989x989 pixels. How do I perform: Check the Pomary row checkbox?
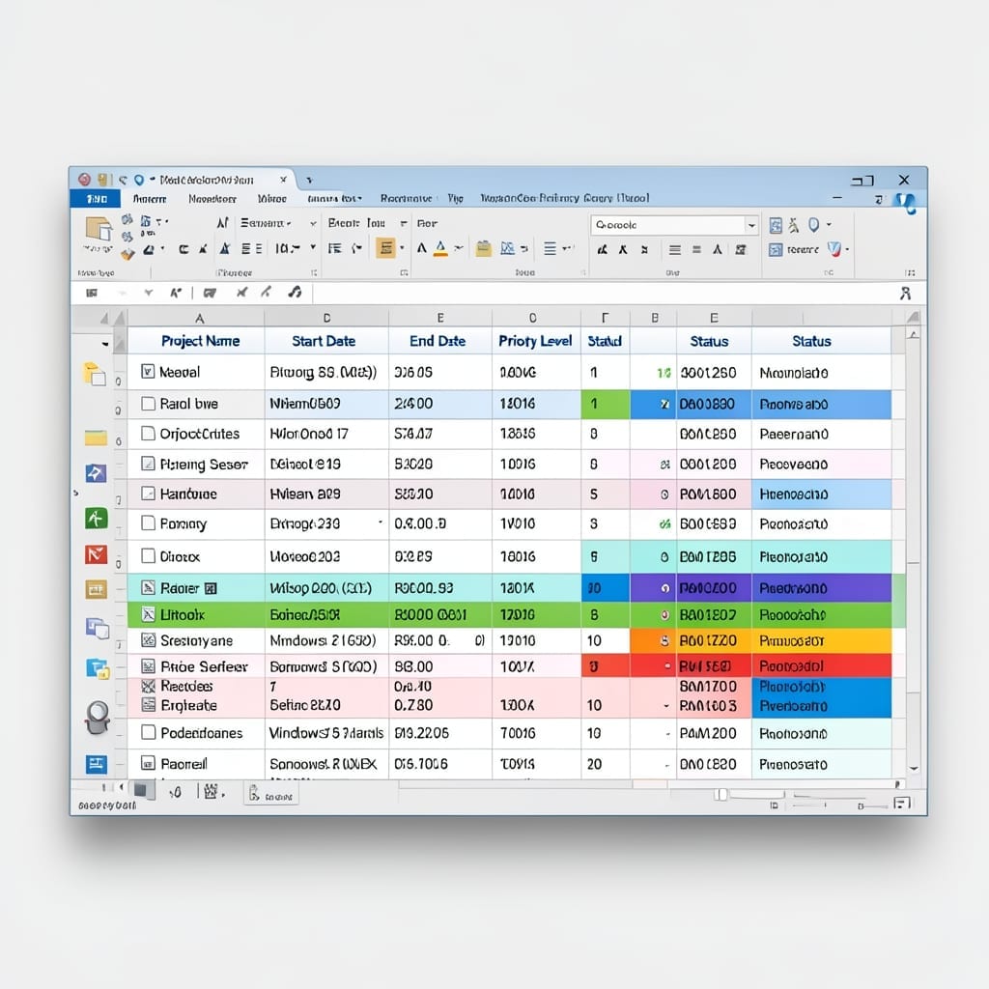(148, 523)
